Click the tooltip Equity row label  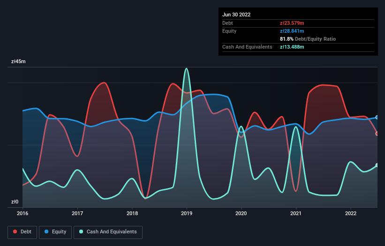pyautogui.click(x=229, y=31)
